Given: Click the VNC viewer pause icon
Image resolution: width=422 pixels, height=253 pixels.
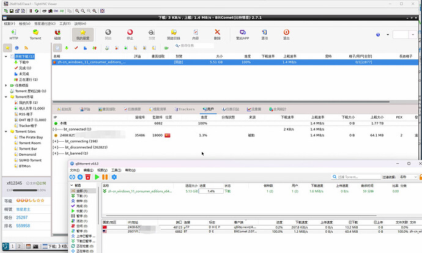Looking at the screenshot, I should tap(31, 11).
